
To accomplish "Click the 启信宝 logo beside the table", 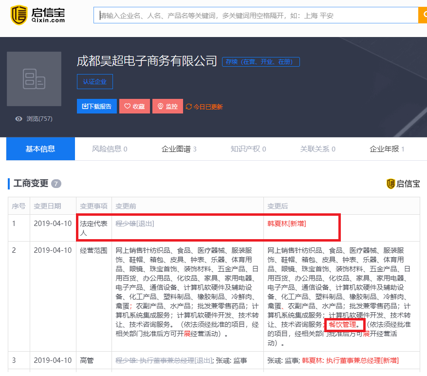I will point(403,184).
